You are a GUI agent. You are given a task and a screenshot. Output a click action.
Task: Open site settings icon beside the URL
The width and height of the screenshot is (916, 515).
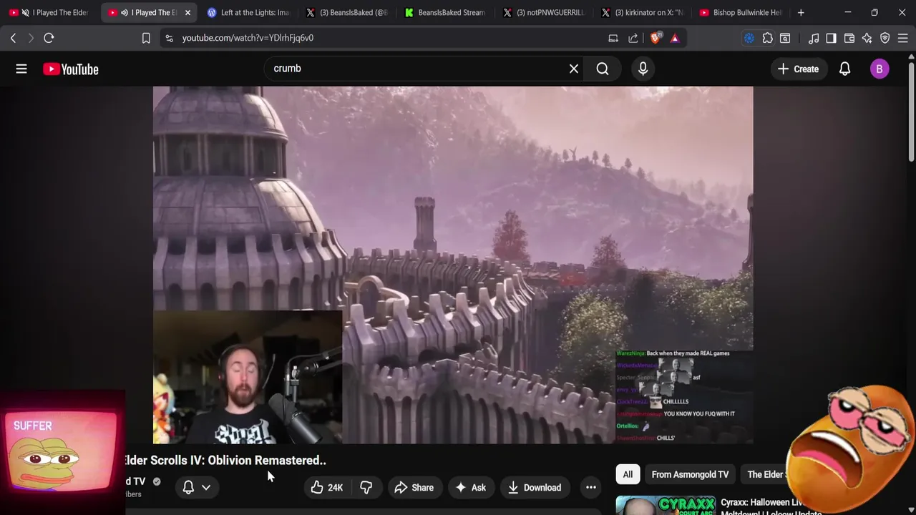coord(169,38)
